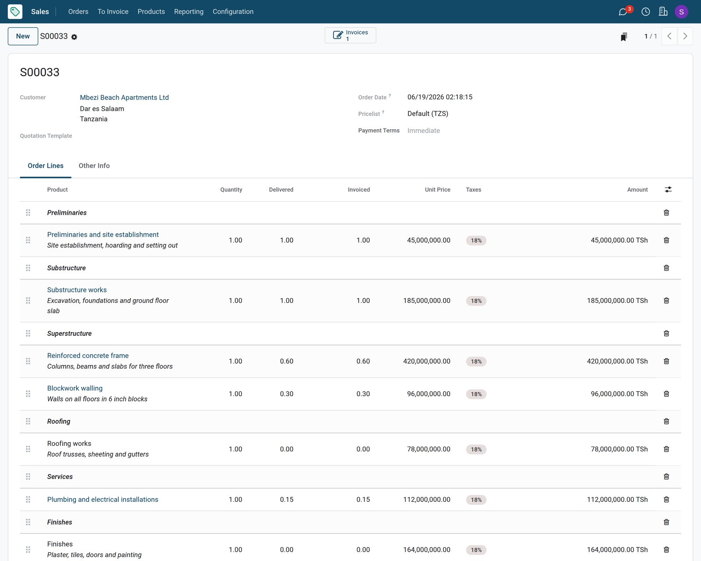Viewport: 701px width, 561px height.
Task: Open Preliminaries and site establishment product link
Action: tap(103, 234)
